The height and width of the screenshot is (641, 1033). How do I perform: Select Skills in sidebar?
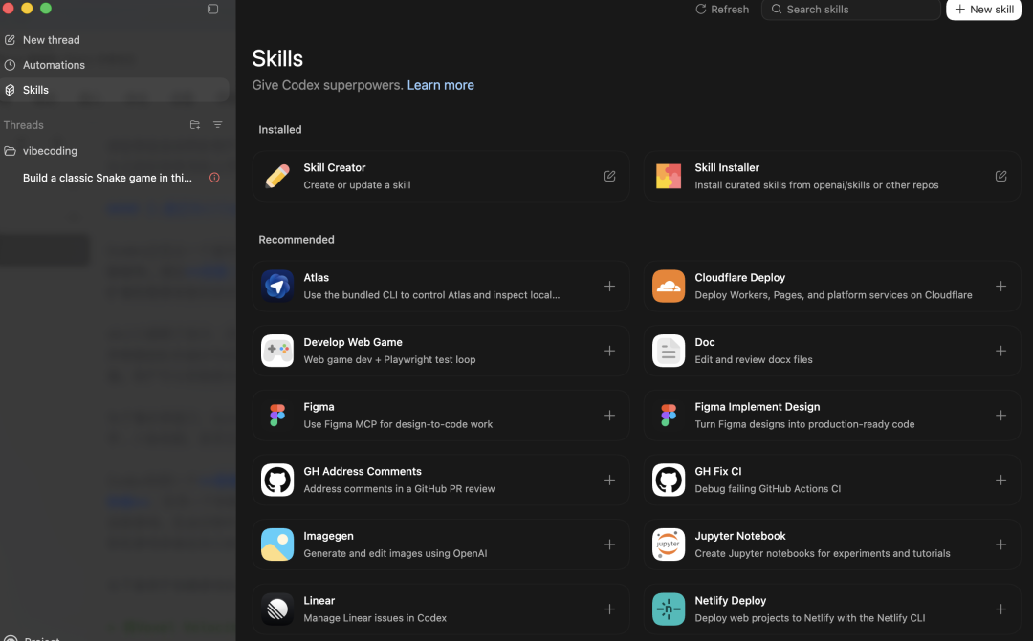point(116,90)
